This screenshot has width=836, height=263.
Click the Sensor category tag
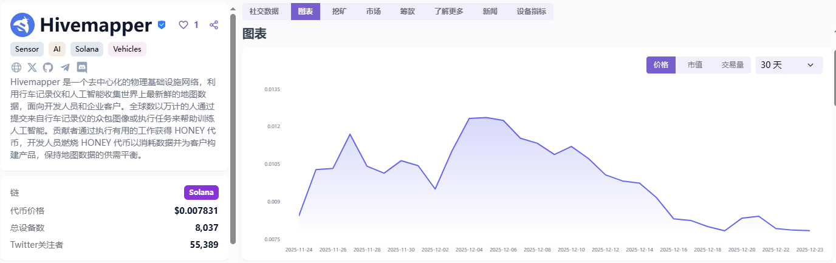(27, 49)
